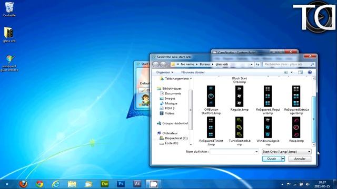Open the Ouvrir button's split arrow
Viewport: 337px width, 189px height.
coord(283,159)
